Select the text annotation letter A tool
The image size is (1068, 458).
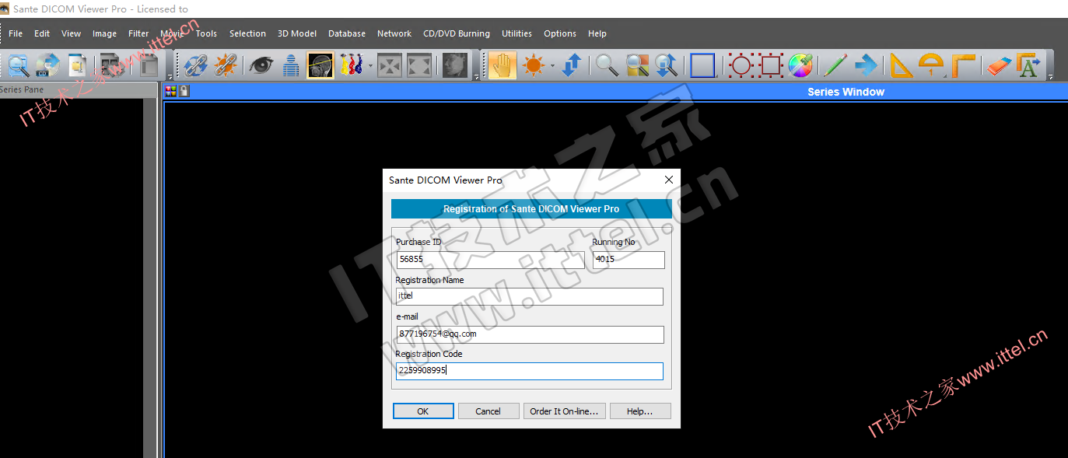point(1028,65)
